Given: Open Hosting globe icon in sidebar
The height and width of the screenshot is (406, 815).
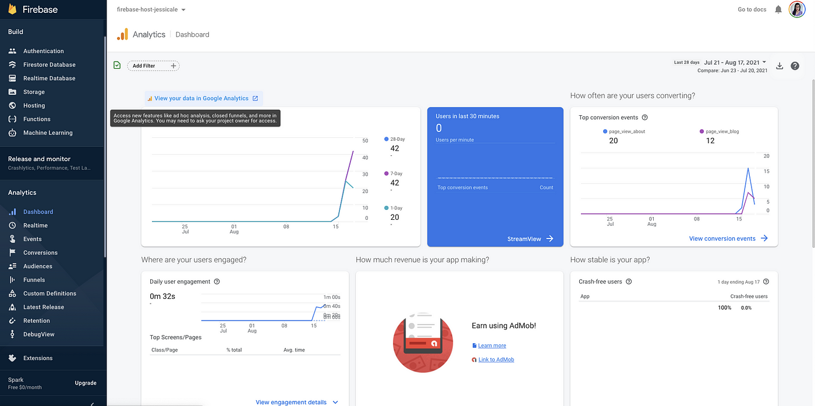Looking at the screenshot, I should (12, 105).
